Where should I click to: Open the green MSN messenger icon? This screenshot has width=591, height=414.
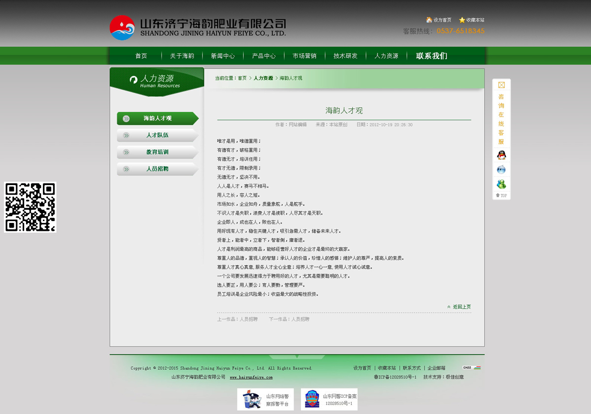(501, 185)
